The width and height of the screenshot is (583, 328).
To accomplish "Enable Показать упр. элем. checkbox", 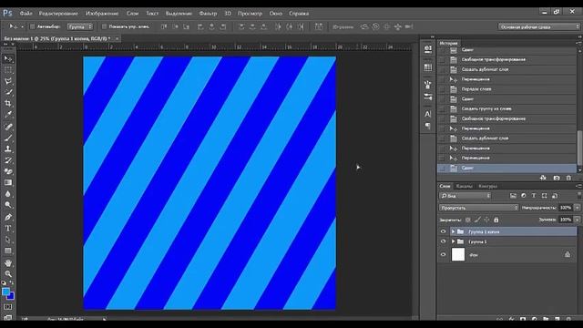I will (x=104, y=26).
